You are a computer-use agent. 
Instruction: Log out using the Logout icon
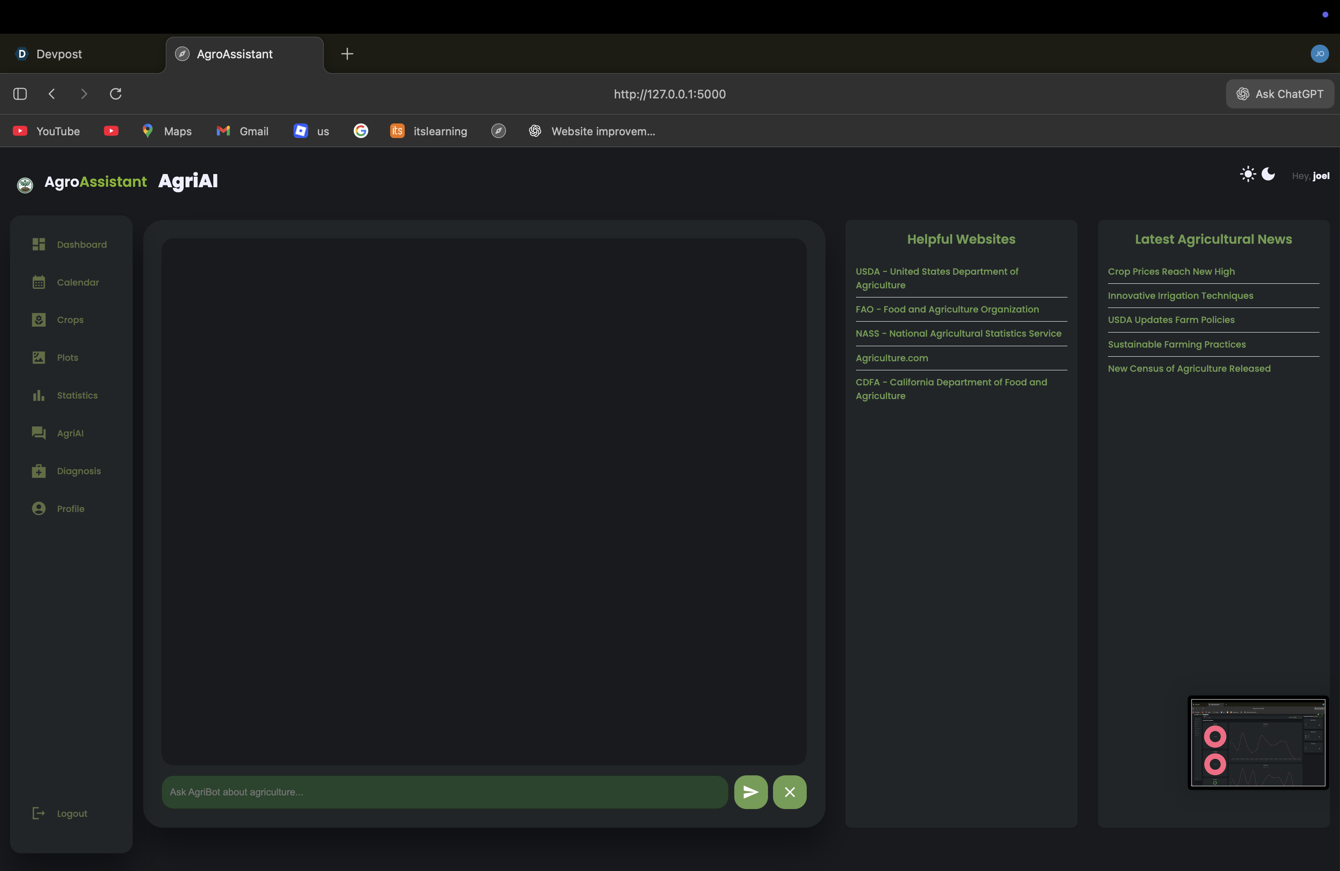(38, 813)
